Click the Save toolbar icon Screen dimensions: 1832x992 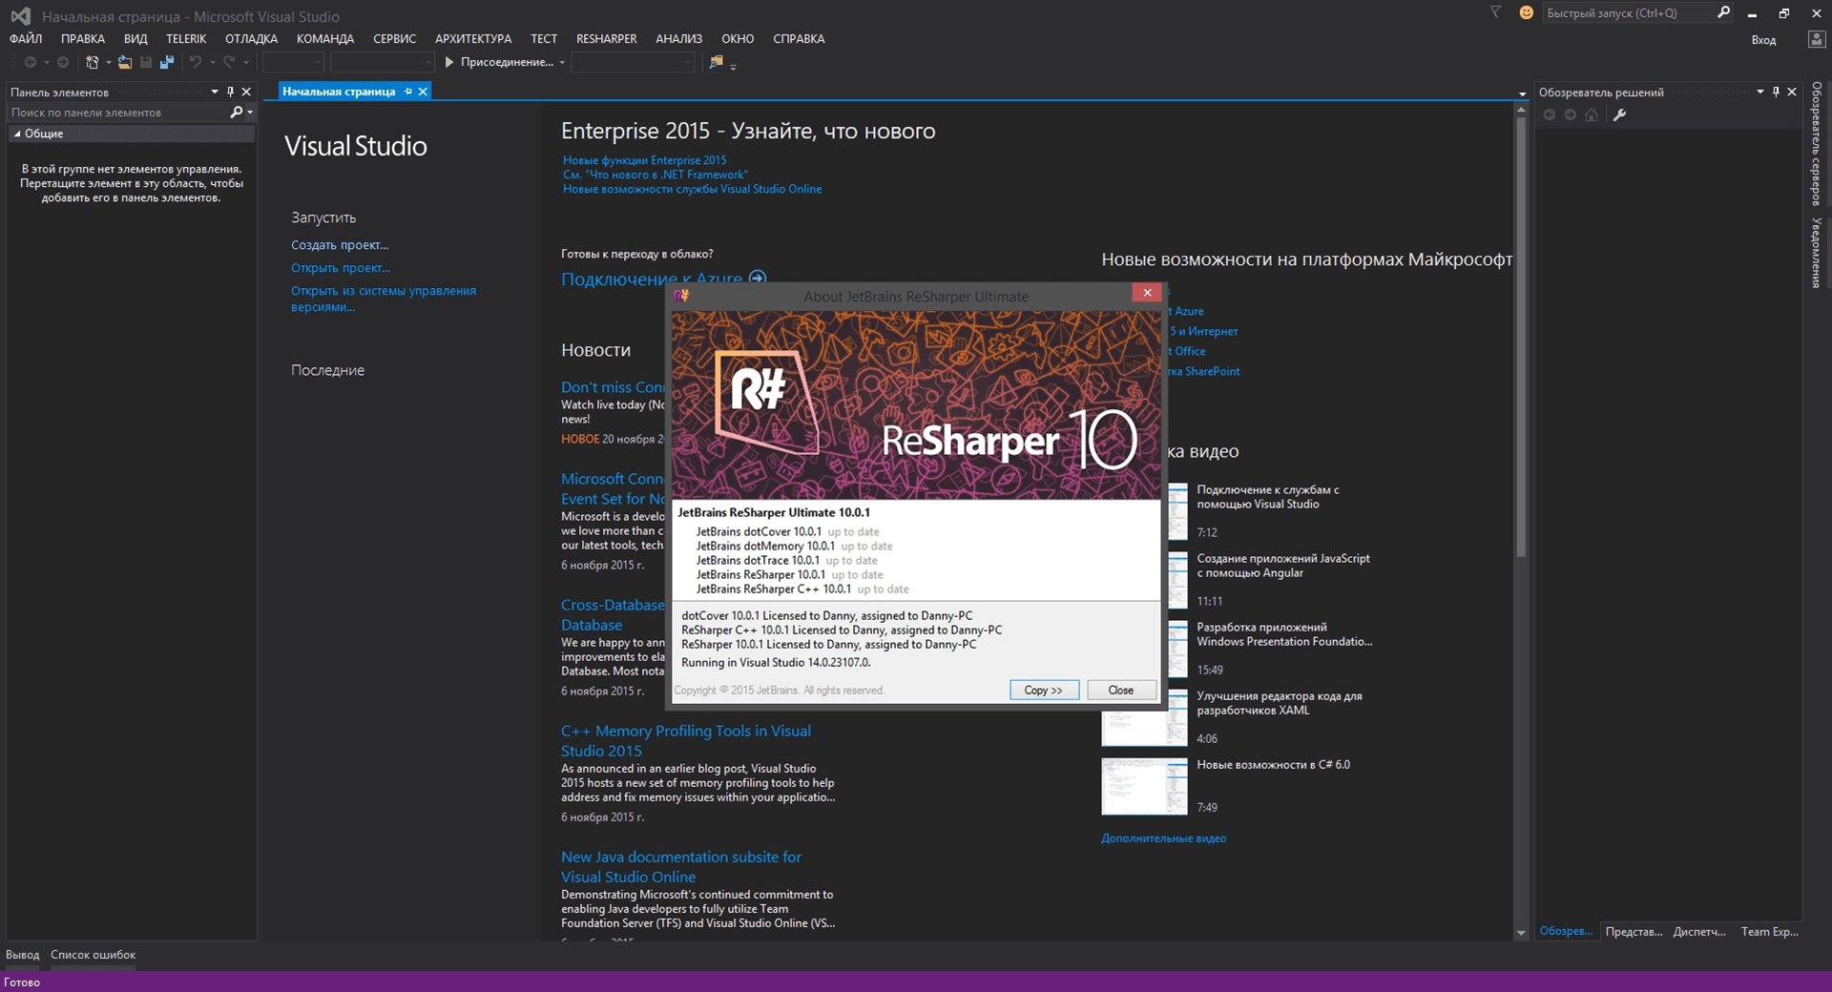(x=146, y=62)
